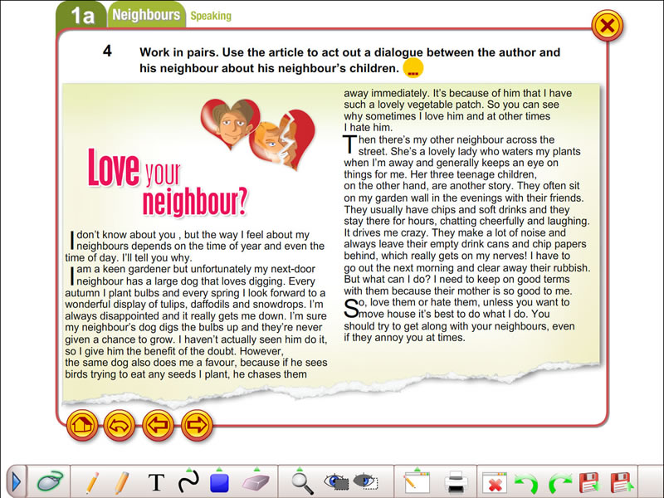Click the orange ellipsis answer button

pos(413,70)
